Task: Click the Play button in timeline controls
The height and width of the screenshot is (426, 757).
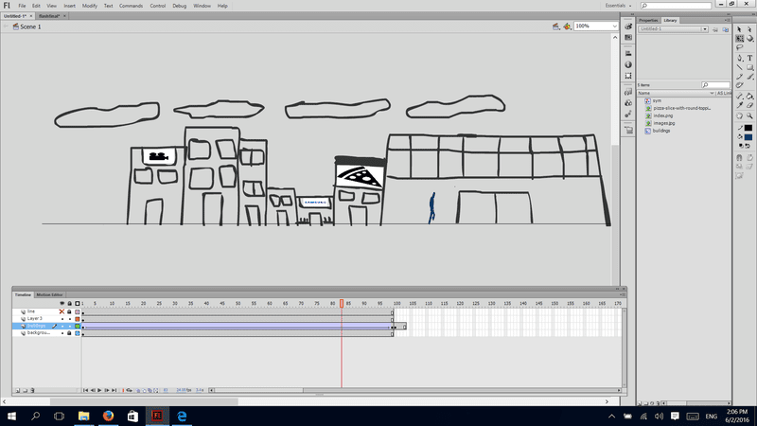Action: 100,390
